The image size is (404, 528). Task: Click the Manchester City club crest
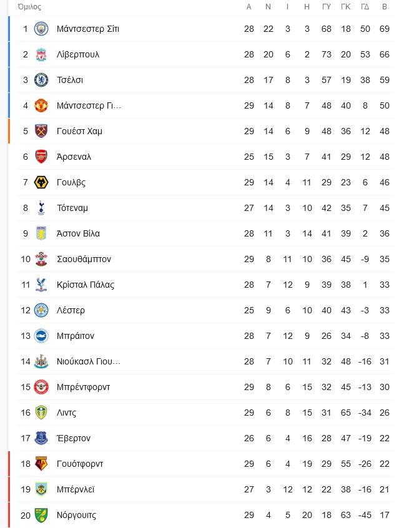click(x=41, y=29)
